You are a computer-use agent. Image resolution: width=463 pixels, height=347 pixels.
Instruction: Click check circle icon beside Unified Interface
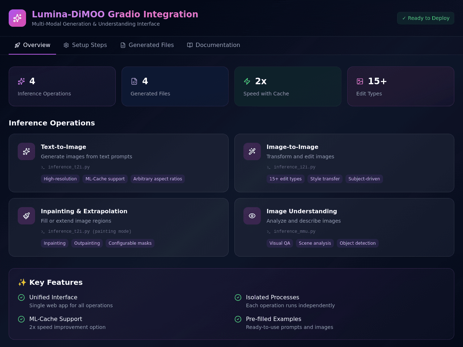21,297
